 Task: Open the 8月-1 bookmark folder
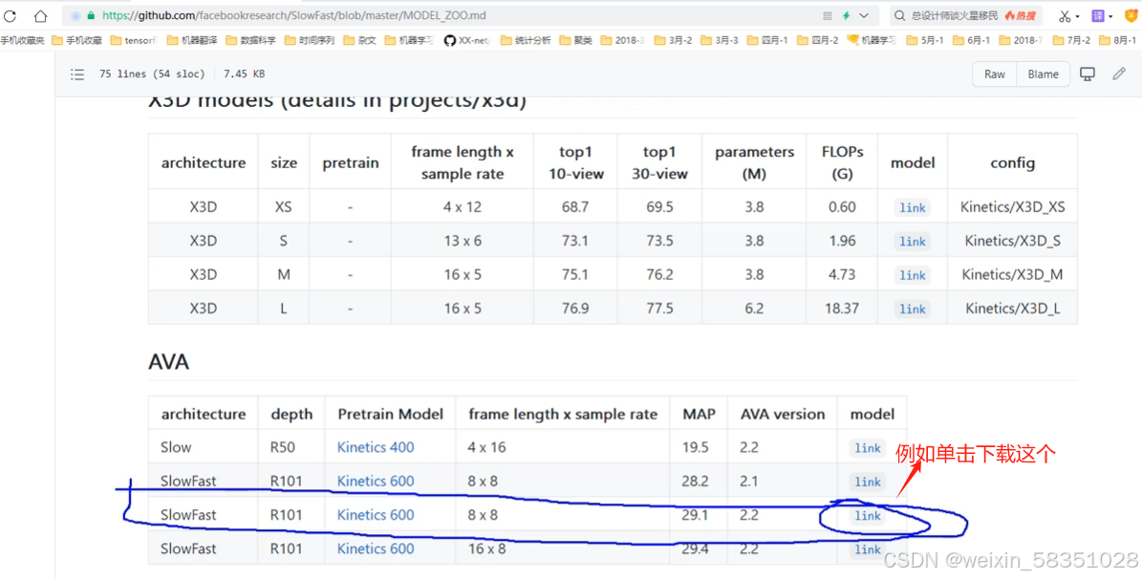pos(1118,40)
